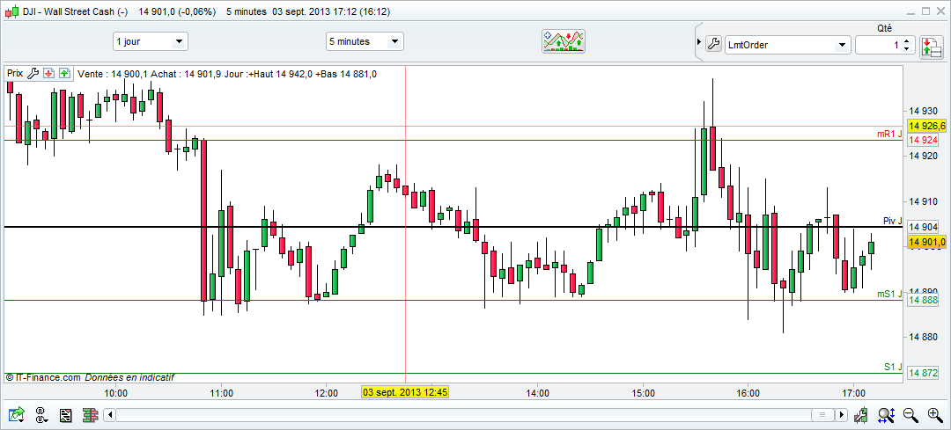This screenshot has width=951, height=430.
Task: Click the S1 J support line label
Action: [x=893, y=367]
